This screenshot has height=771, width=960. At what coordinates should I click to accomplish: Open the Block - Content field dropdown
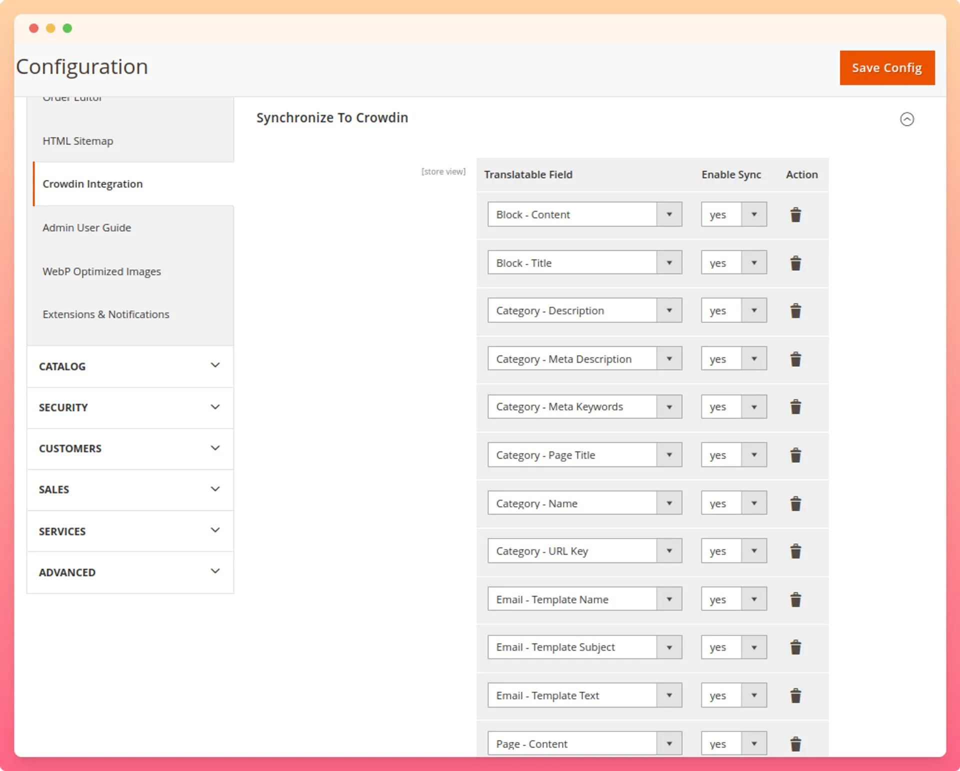pos(584,214)
